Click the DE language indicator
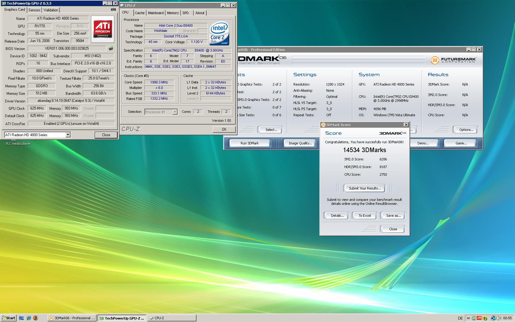 point(460,318)
